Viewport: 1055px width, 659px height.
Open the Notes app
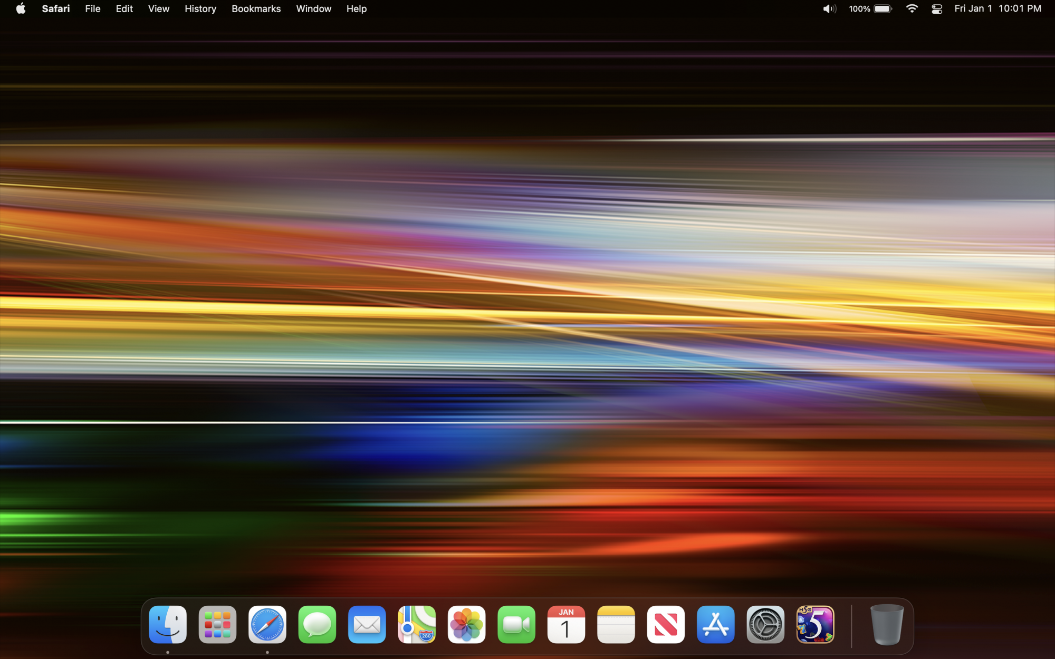click(616, 625)
